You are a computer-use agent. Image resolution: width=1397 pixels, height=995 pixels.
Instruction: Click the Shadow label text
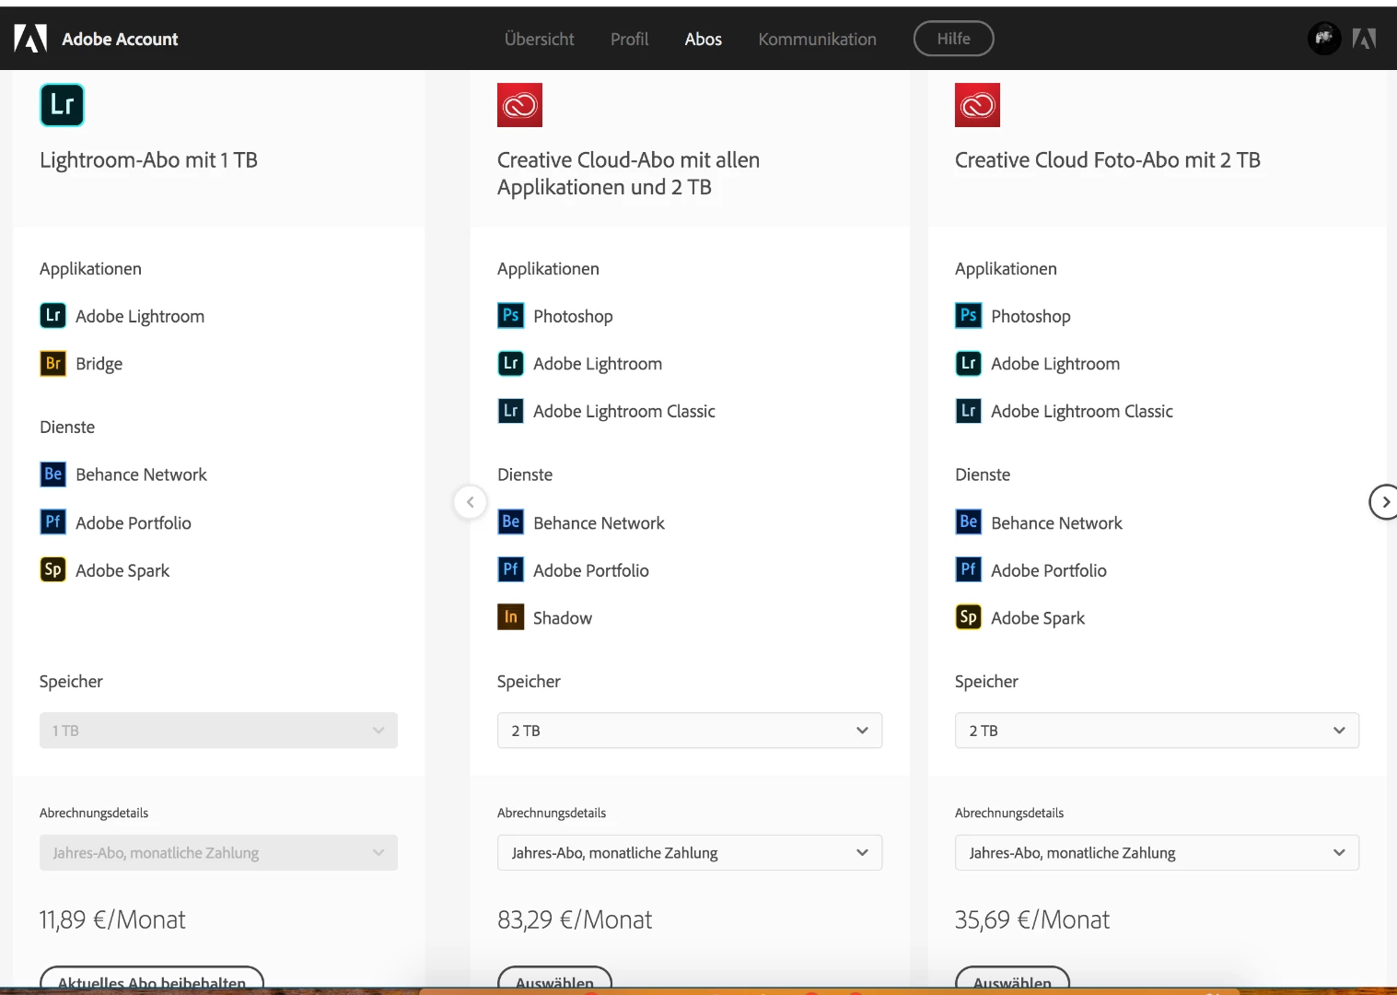tap(563, 618)
